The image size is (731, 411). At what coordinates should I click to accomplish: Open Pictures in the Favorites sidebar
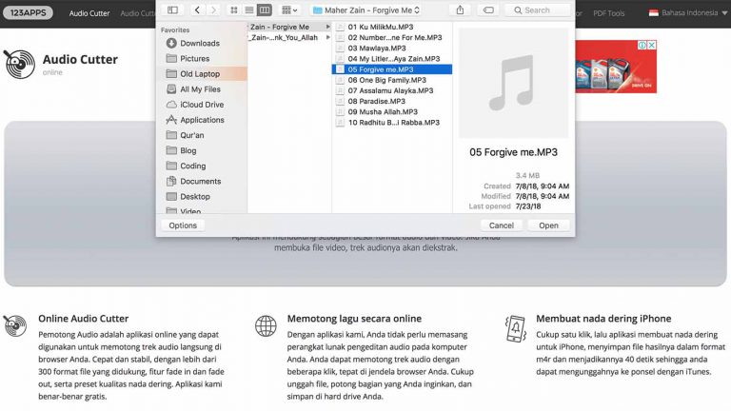click(194, 58)
